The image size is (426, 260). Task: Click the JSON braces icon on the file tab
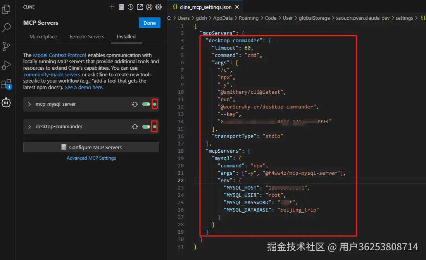click(x=175, y=7)
